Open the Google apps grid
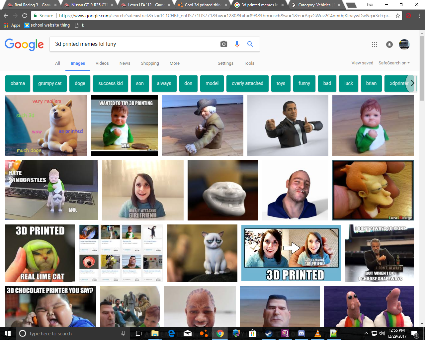 click(x=375, y=44)
